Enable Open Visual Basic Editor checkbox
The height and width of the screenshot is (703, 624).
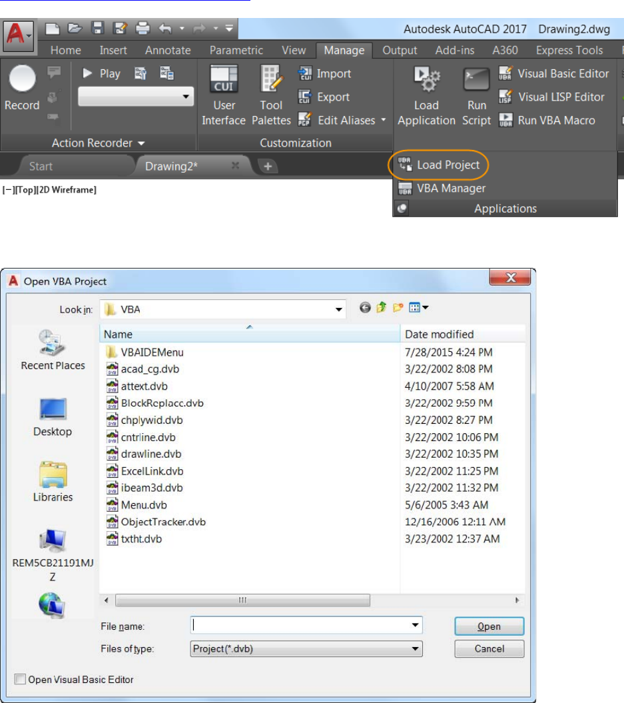20,679
